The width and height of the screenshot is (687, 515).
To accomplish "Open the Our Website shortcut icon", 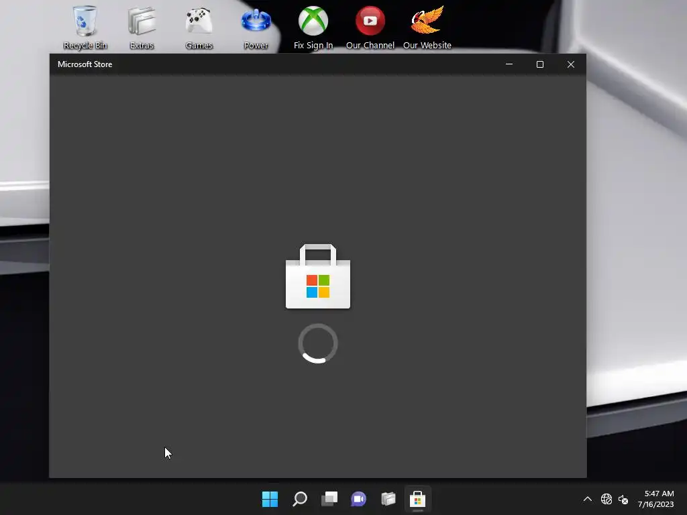I will tap(427, 27).
